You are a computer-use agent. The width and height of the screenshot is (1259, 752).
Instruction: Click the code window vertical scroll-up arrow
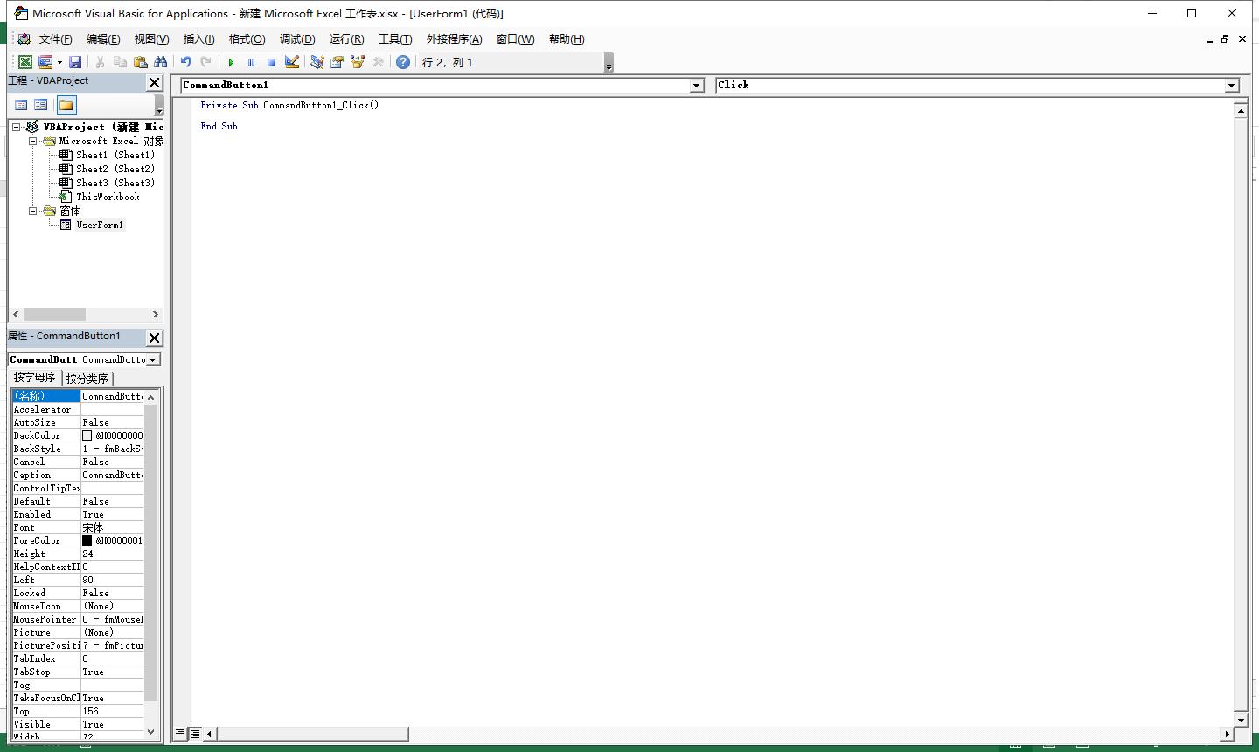1240,110
